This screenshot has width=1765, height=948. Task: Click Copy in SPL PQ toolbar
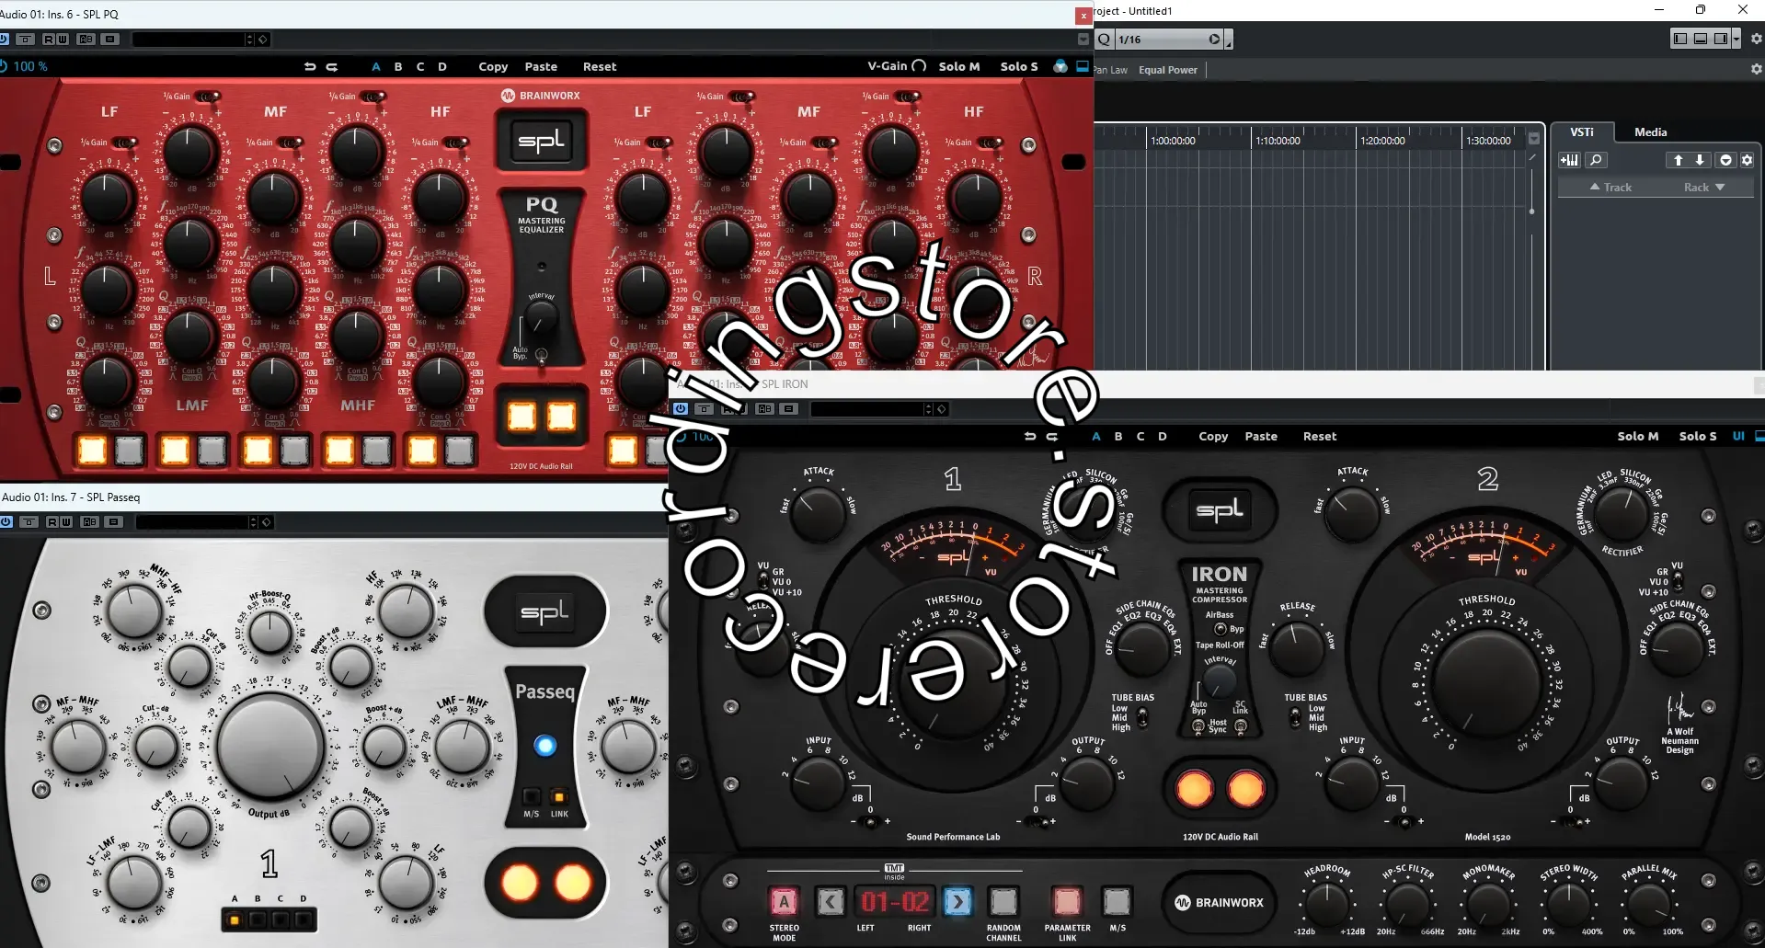[x=493, y=66]
